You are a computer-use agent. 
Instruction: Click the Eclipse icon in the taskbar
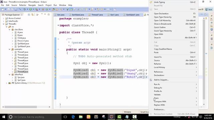[x=111, y=117]
